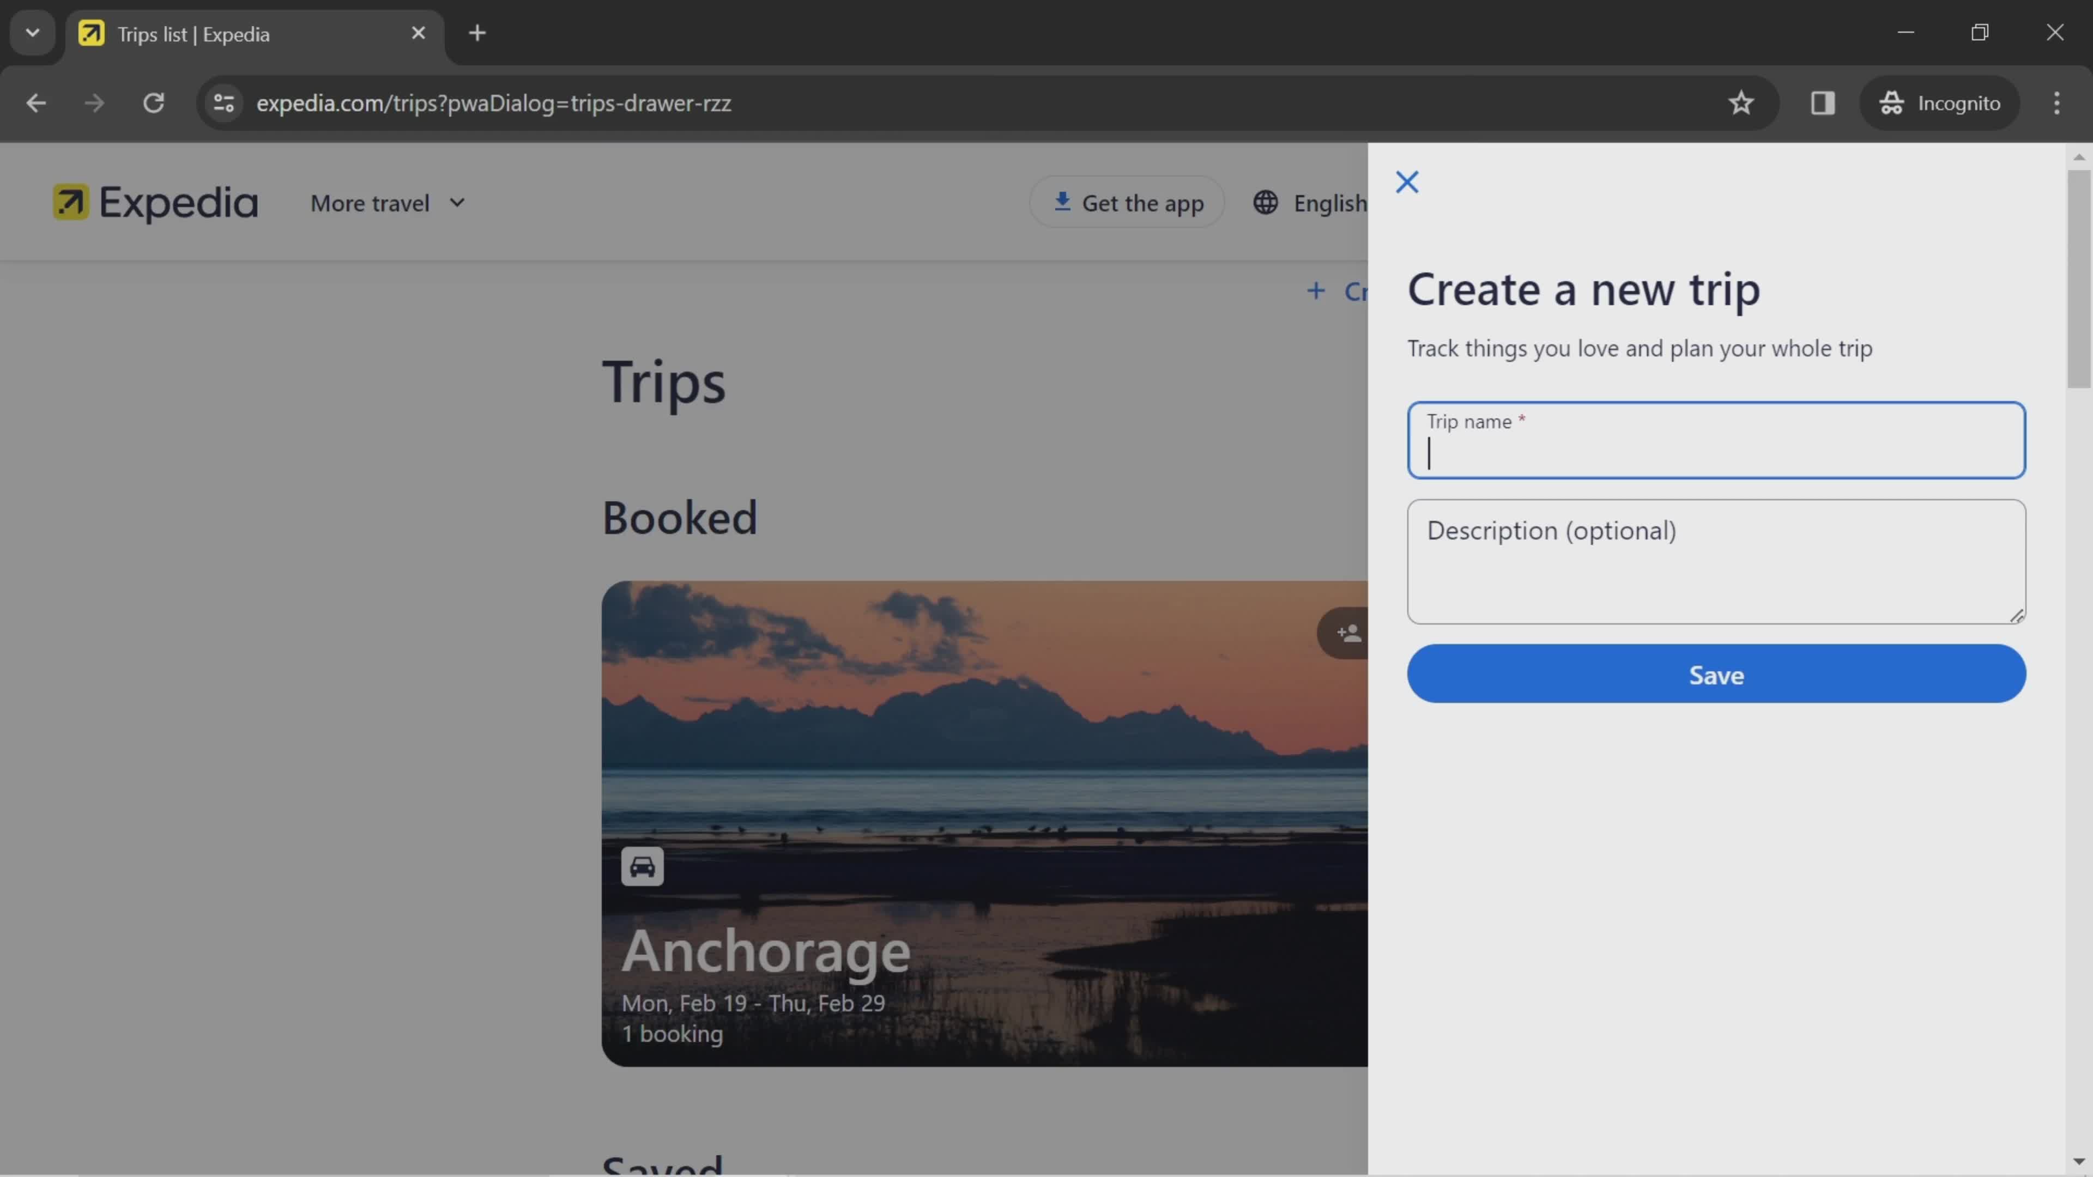Image resolution: width=2093 pixels, height=1177 pixels.
Task: Expand the browser tab list dropdown
Action: (32, 32)
